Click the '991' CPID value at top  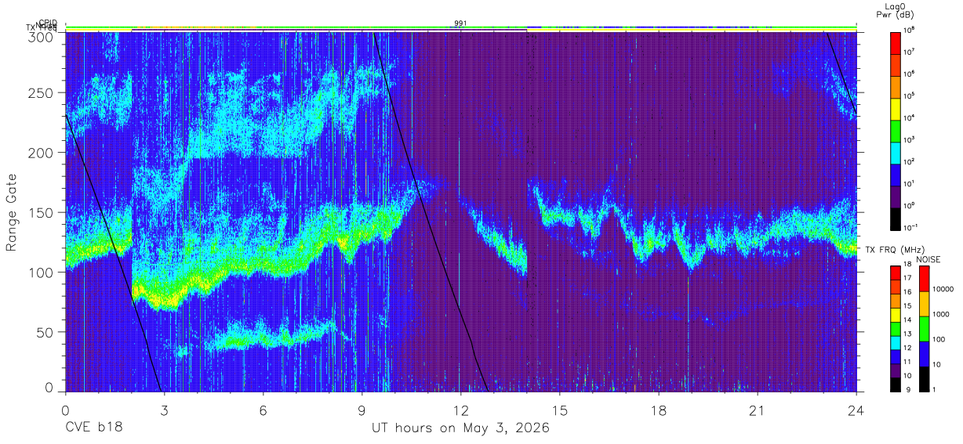click(x=460, y=23)
